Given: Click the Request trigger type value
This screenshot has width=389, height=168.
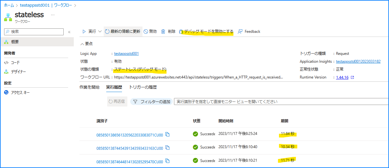Looking at the screenshot, I should 343,54.
